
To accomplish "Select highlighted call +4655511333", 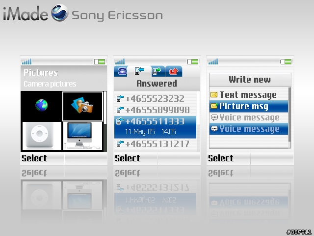I will coord(156,127).
